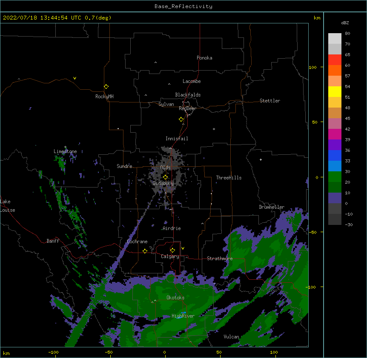Click the -50 tick on the bottom axis
The image size is (367, 358).
109,352
